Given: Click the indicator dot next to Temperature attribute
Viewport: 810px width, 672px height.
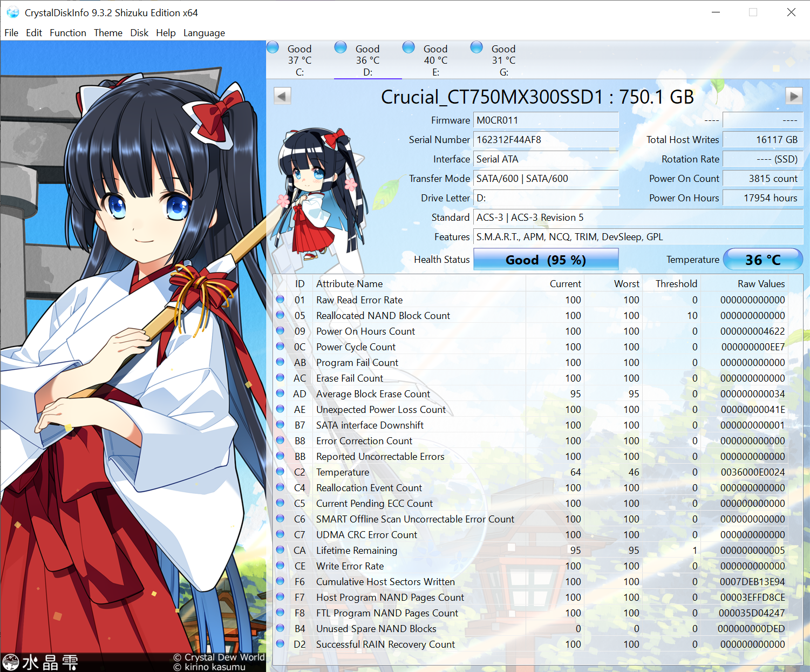Looking at the screenshot, I should tap(280, 472).
